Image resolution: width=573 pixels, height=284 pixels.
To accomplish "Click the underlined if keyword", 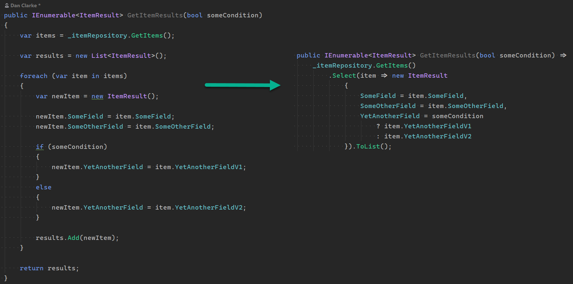I will click(x=39, y=147).
